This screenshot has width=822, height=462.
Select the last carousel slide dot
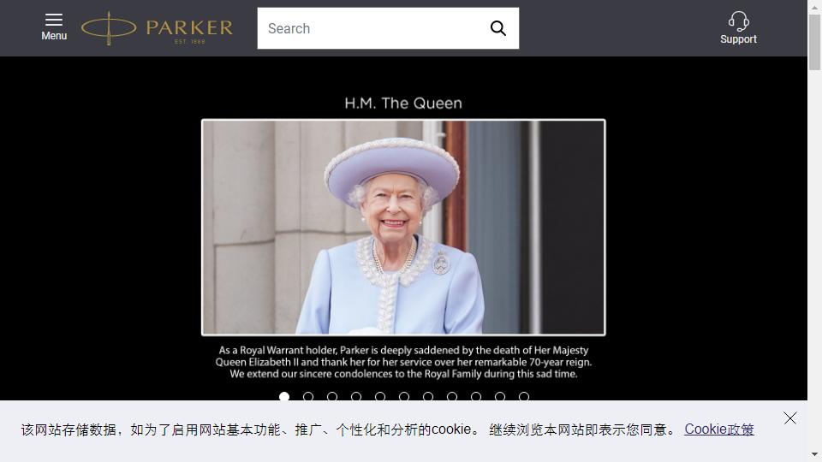(524, 396)
